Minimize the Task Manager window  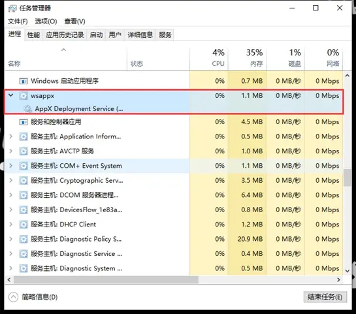(292, 8)
